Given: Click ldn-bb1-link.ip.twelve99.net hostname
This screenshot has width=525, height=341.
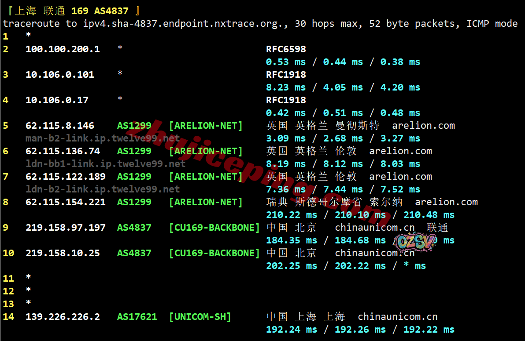Looking at the screenshot, I should coord(106,164).
